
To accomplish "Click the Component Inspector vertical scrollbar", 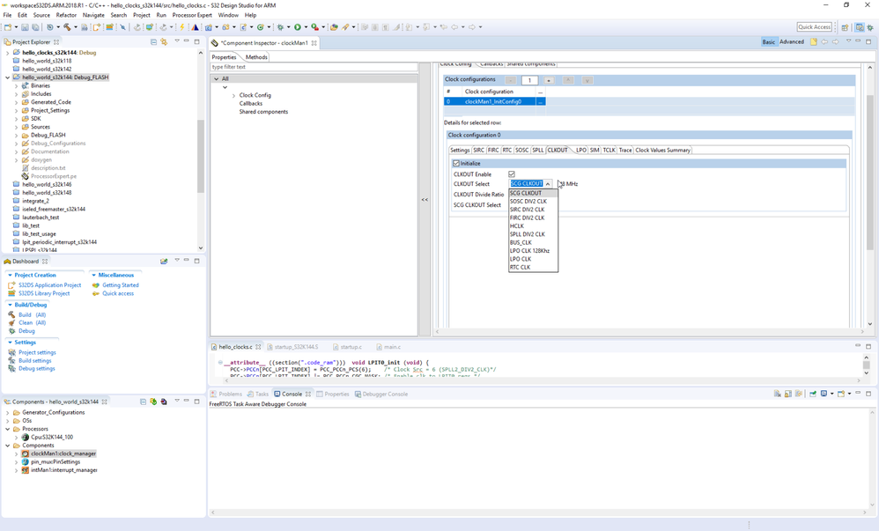I will 869,171.
